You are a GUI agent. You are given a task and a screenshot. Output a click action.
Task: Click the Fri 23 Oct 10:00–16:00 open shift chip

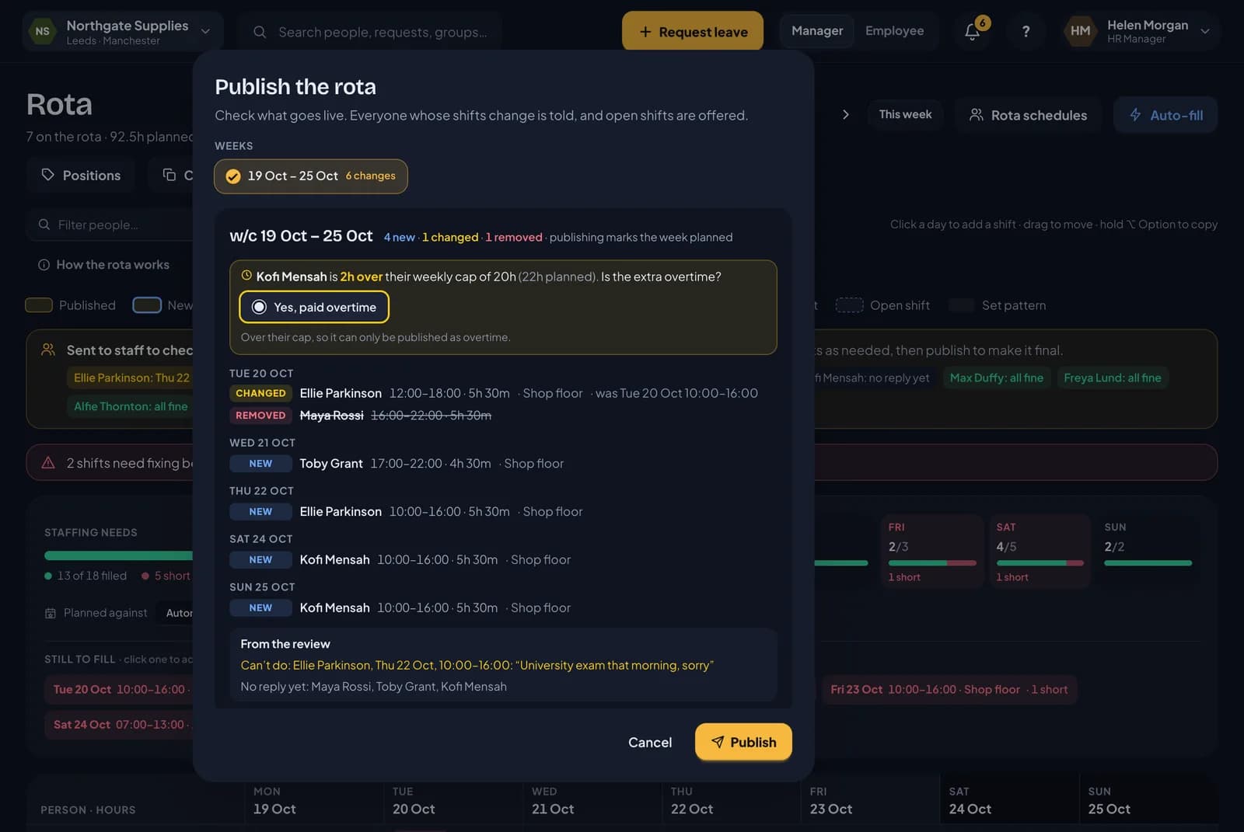click(x=949, y=690)
